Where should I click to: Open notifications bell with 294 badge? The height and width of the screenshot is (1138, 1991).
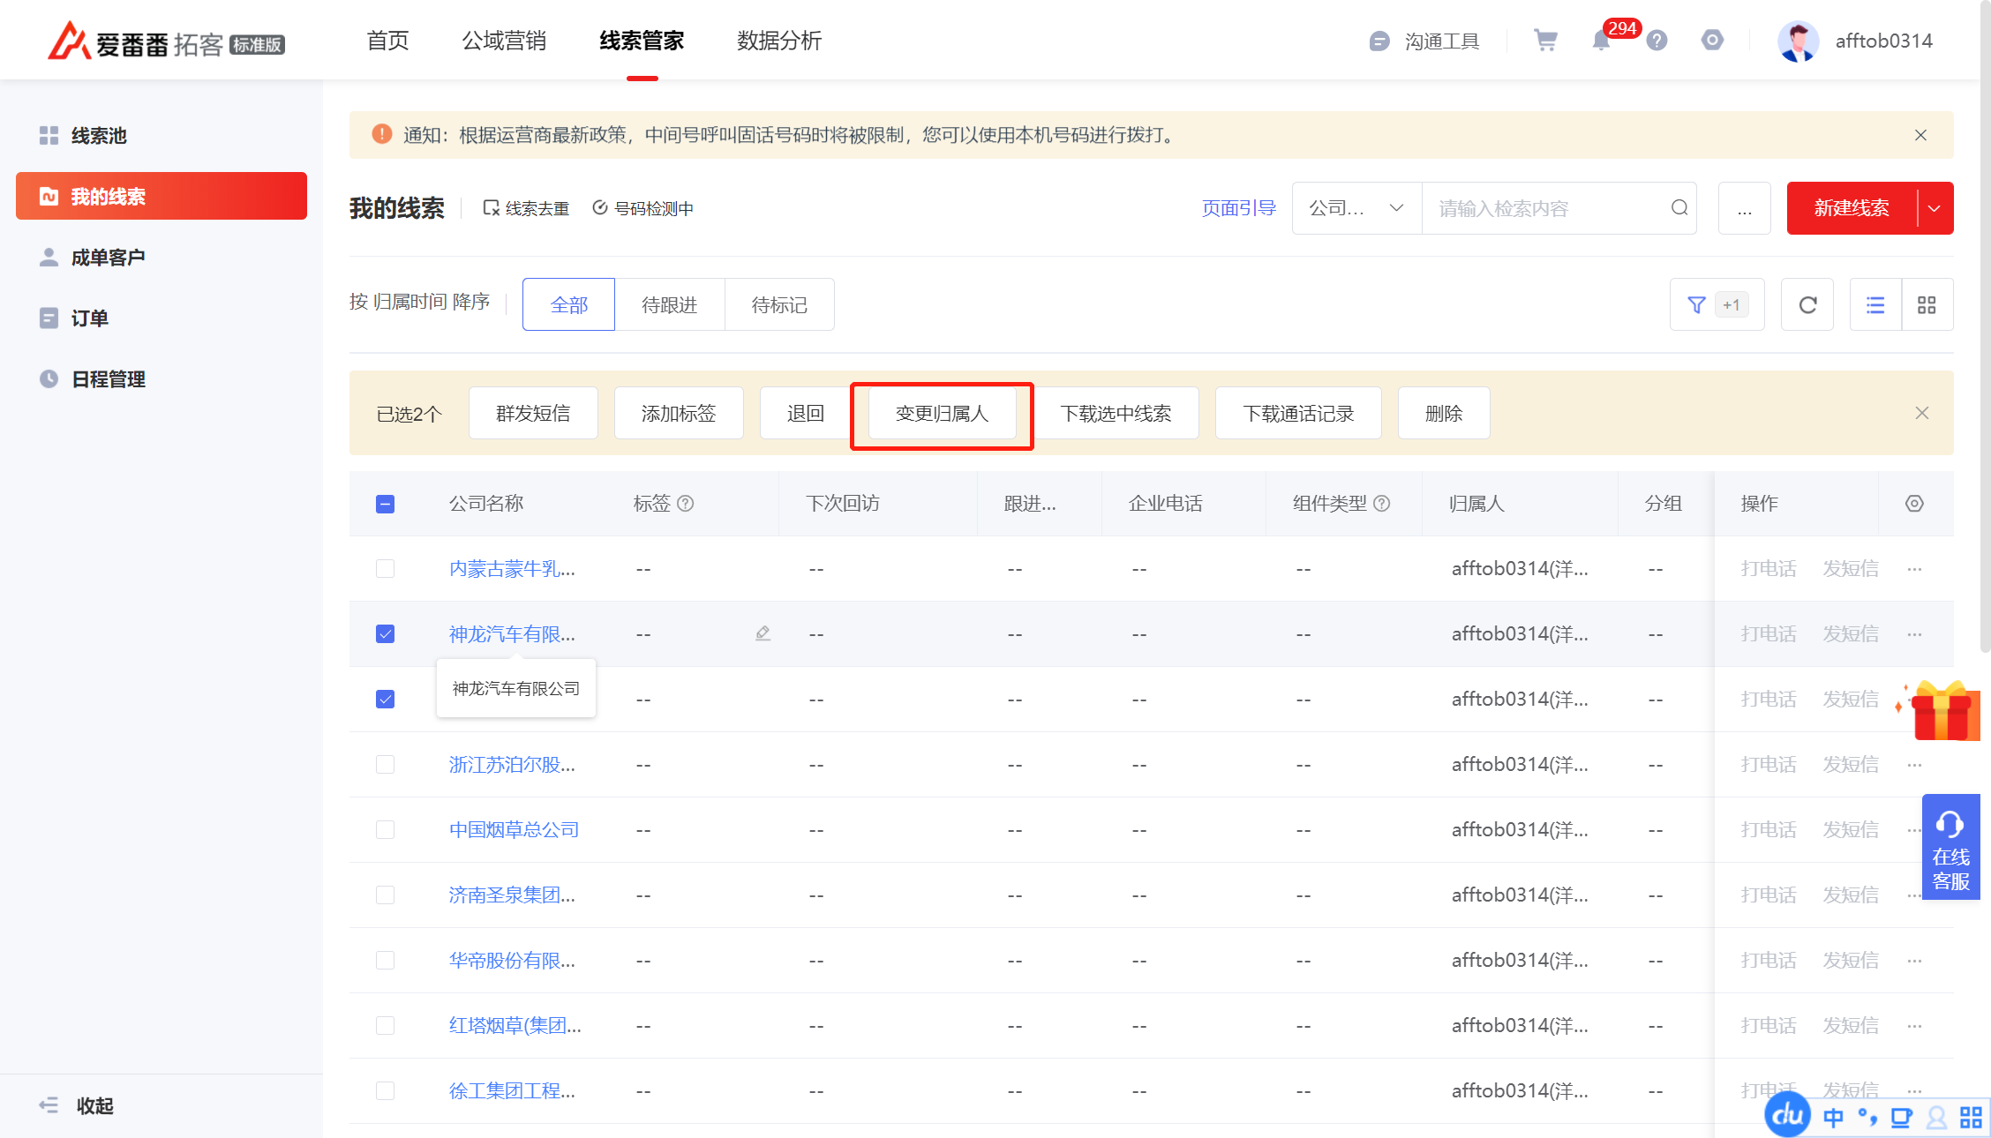[1602, 41]
